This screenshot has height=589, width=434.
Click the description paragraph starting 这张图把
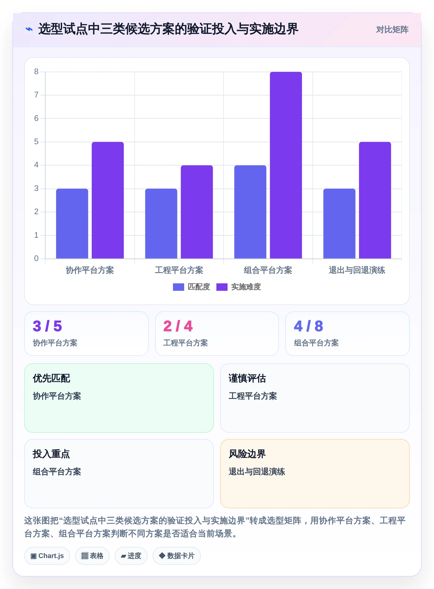[x=215, y=527]
